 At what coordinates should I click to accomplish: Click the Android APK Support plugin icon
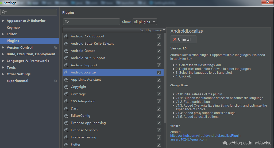(66, 36)
